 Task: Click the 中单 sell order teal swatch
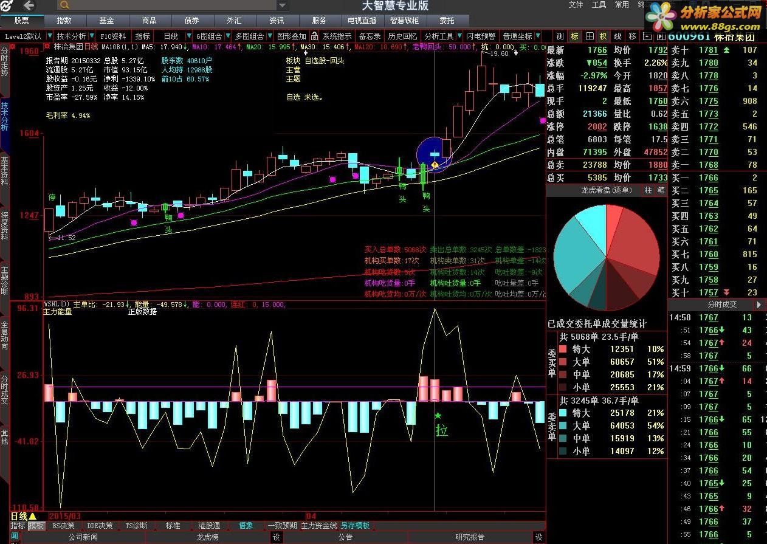coord(562,438)
